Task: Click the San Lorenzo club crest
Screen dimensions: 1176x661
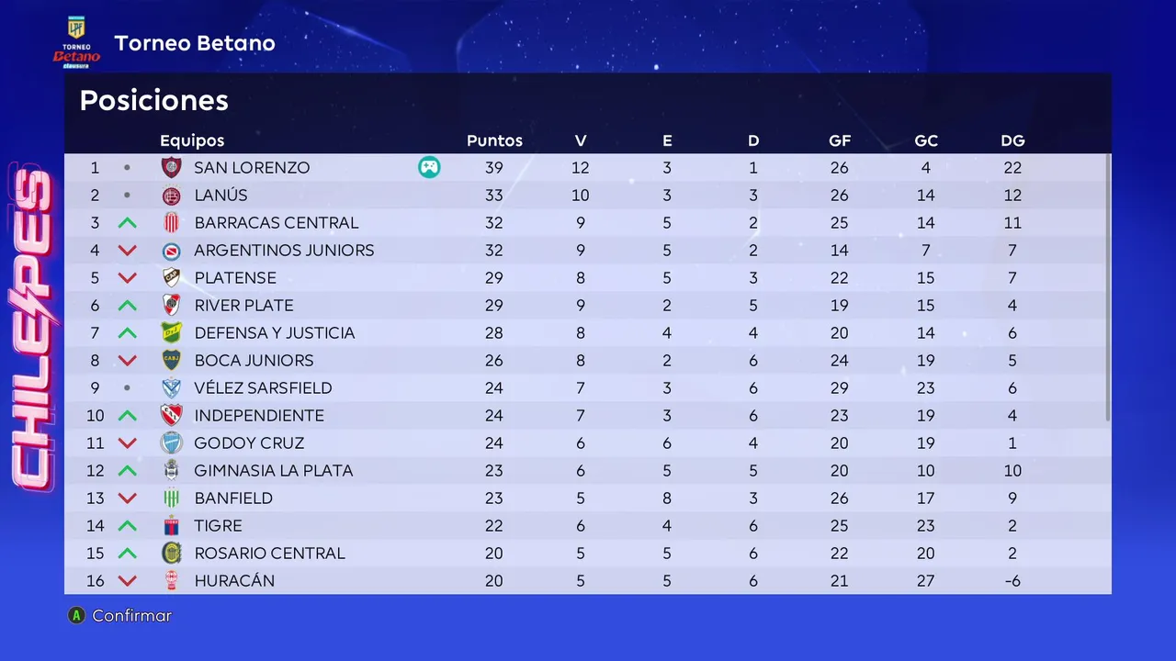Action: [x=171, y=167]
